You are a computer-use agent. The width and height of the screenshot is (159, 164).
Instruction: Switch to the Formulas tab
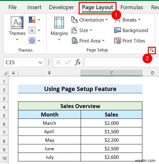pyautogui.click(x=132, y=8)
